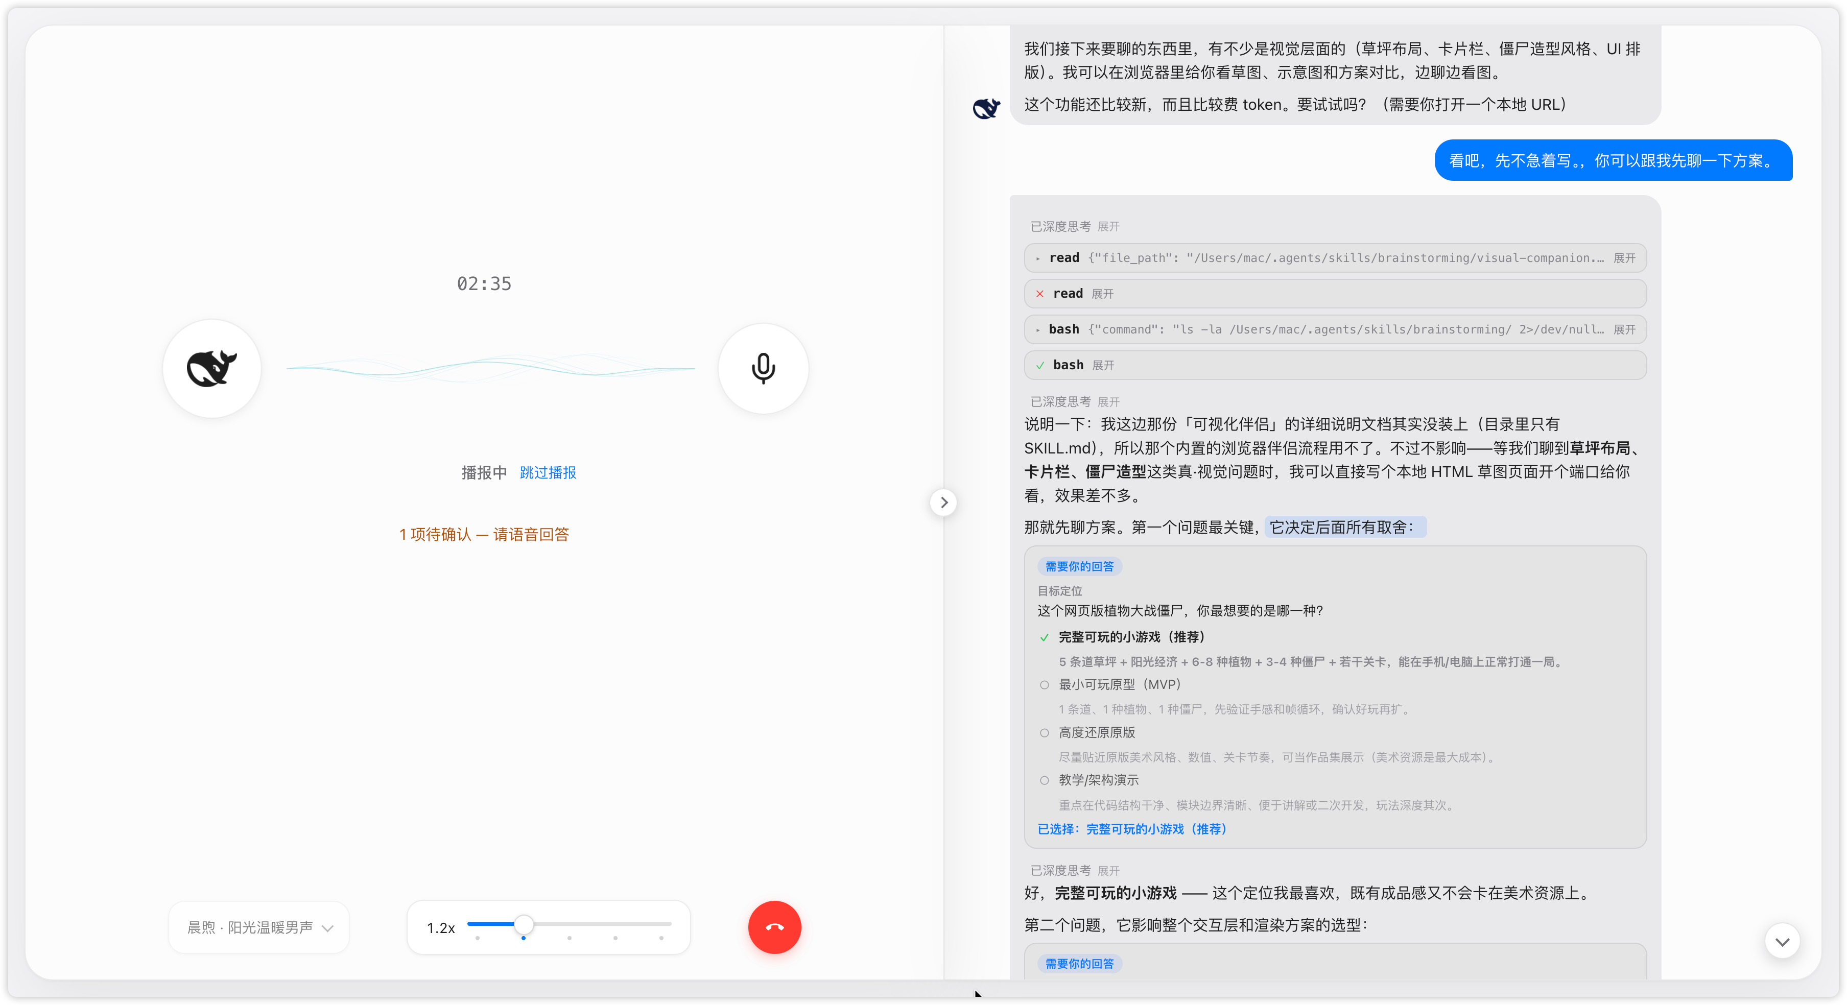Image resolution: width=1847 pixels, height=1005 pixels.
Task: Click the 需要你的回答 badge at the bottom of the chat
Action: (1079, 964)
